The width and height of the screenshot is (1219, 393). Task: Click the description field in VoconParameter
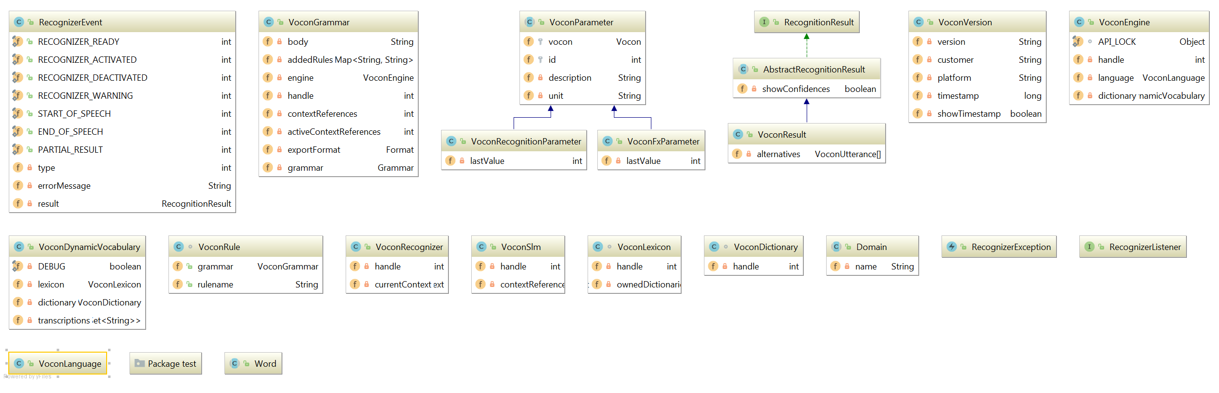coord(582,78)
